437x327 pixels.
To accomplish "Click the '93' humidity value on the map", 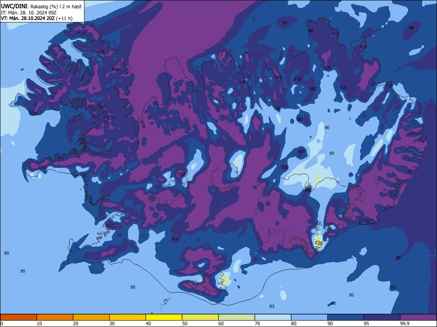I will pyautogui.click(x=393, y=287).
